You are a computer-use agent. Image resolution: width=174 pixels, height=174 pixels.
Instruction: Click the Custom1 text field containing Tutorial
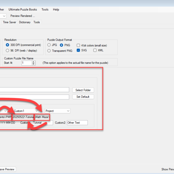(42, 123)
